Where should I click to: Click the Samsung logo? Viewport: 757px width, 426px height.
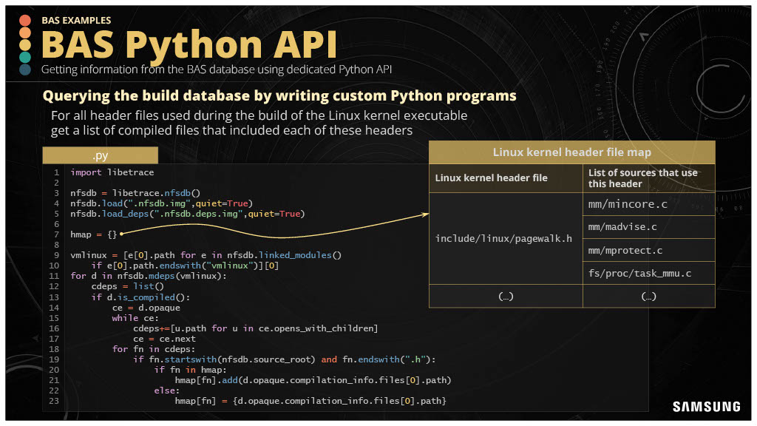[x=706, y=407]
